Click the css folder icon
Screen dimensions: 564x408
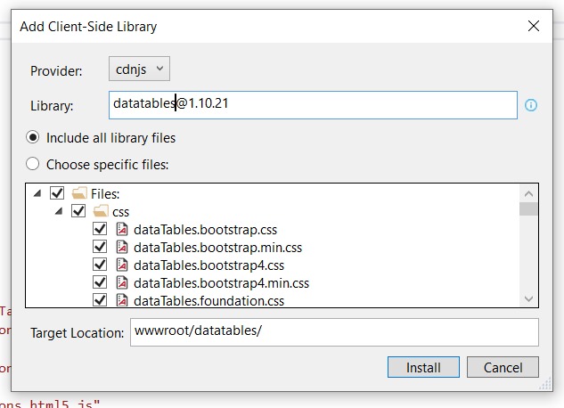[x=101, y=211]
